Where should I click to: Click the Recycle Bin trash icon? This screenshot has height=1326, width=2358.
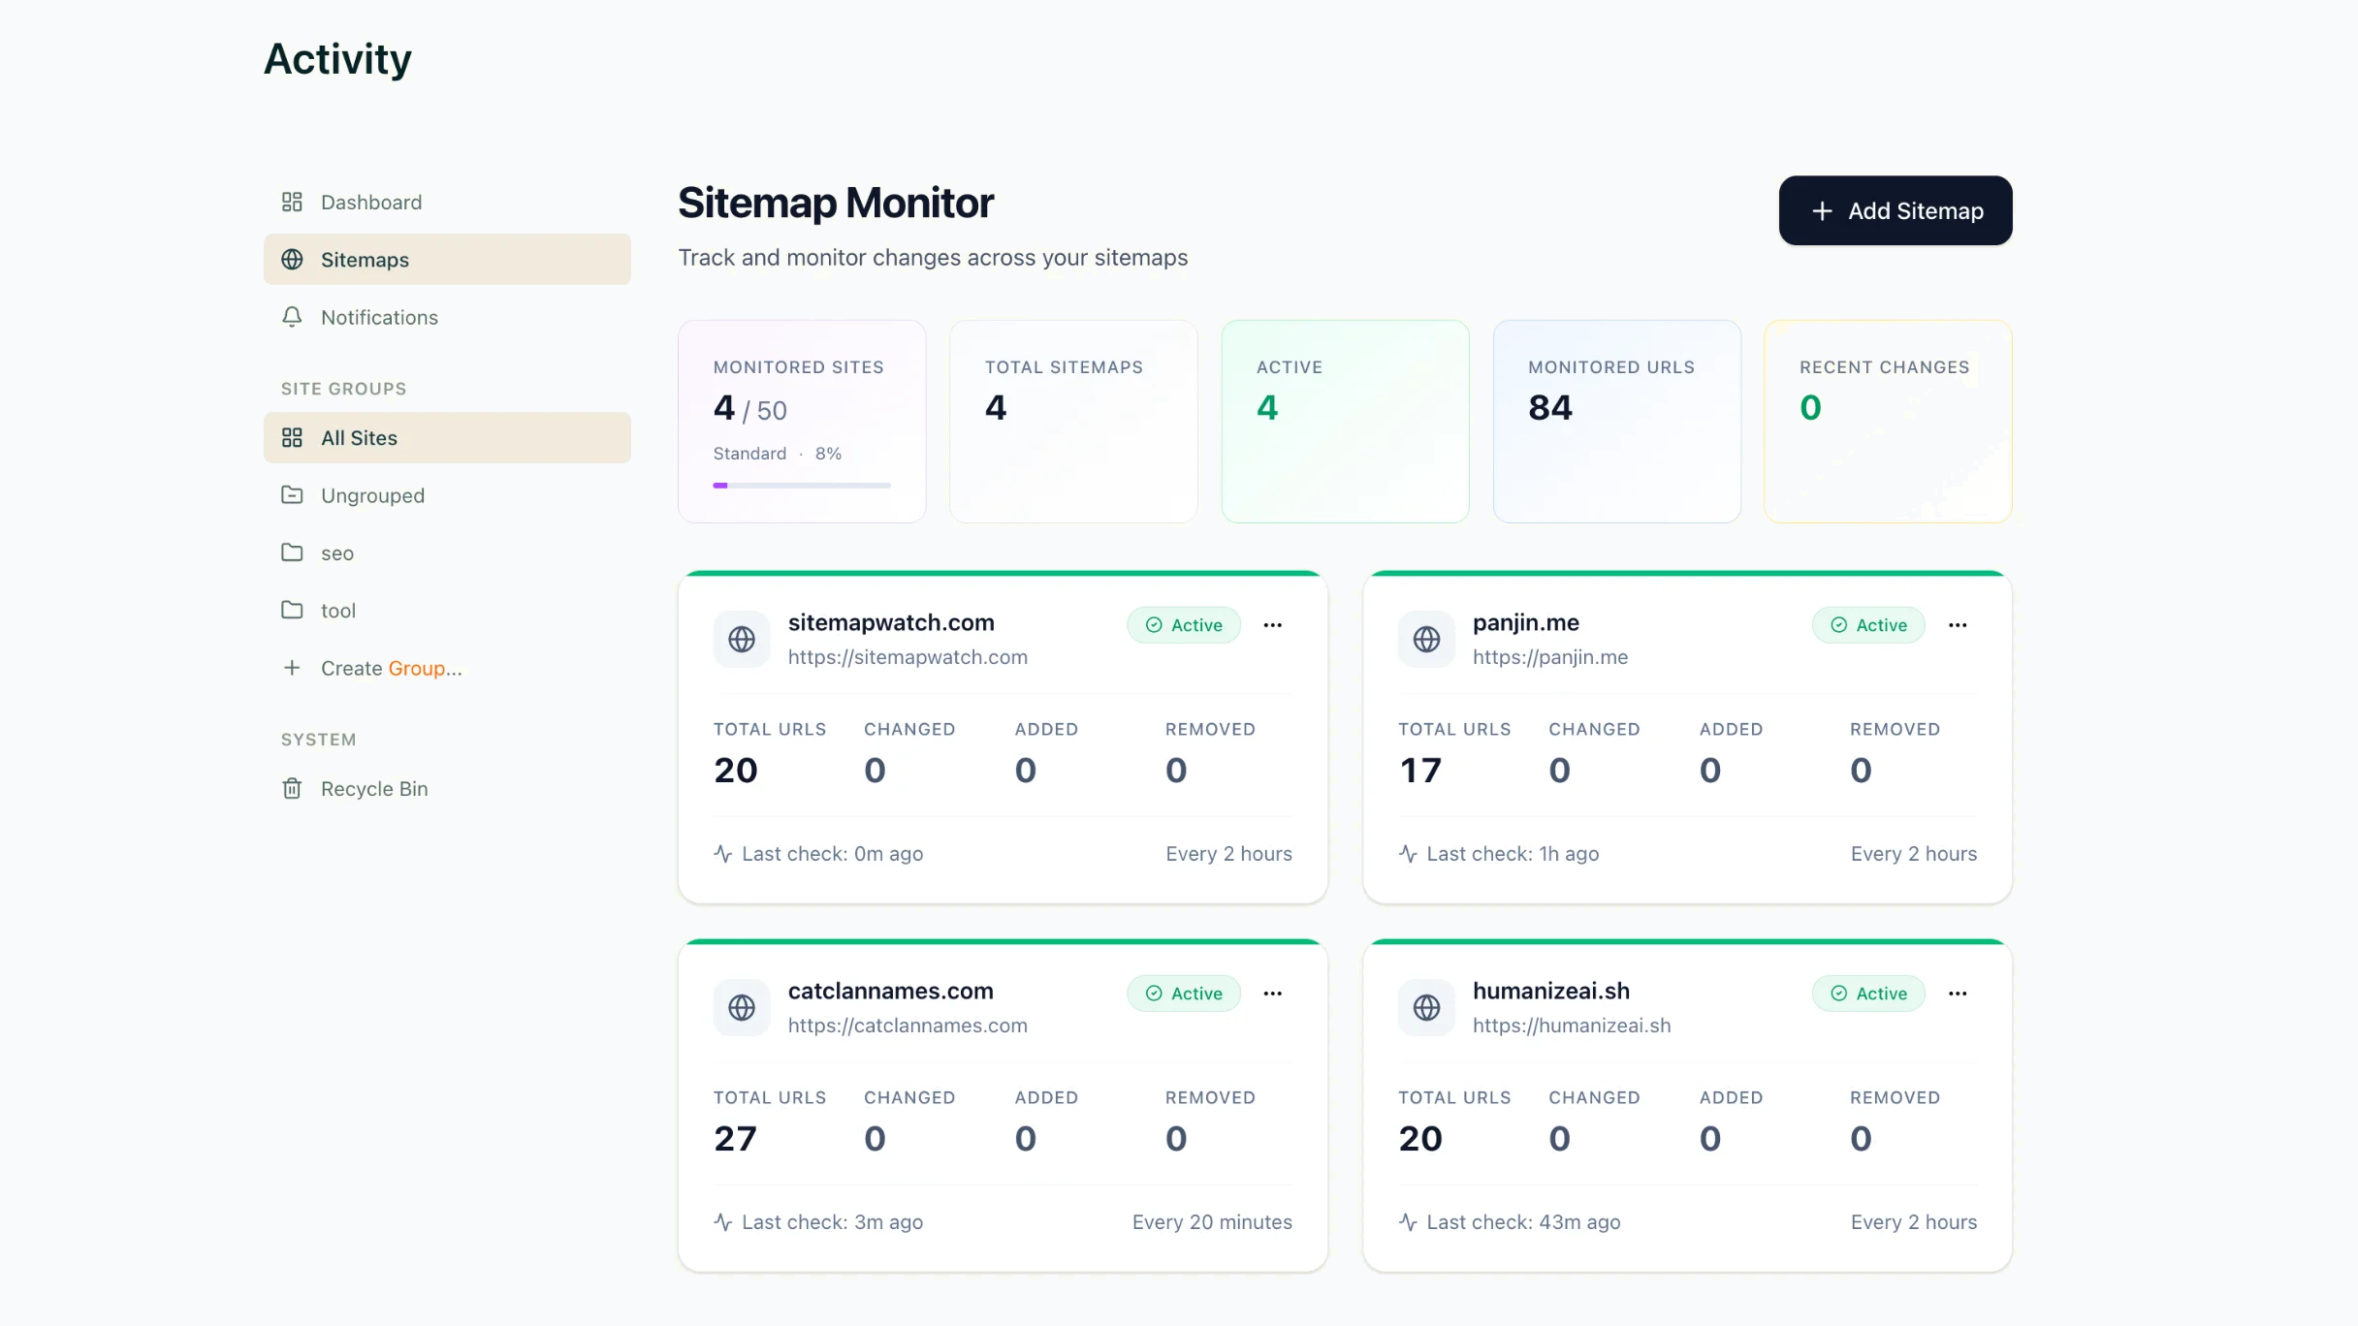coord(292,788)
